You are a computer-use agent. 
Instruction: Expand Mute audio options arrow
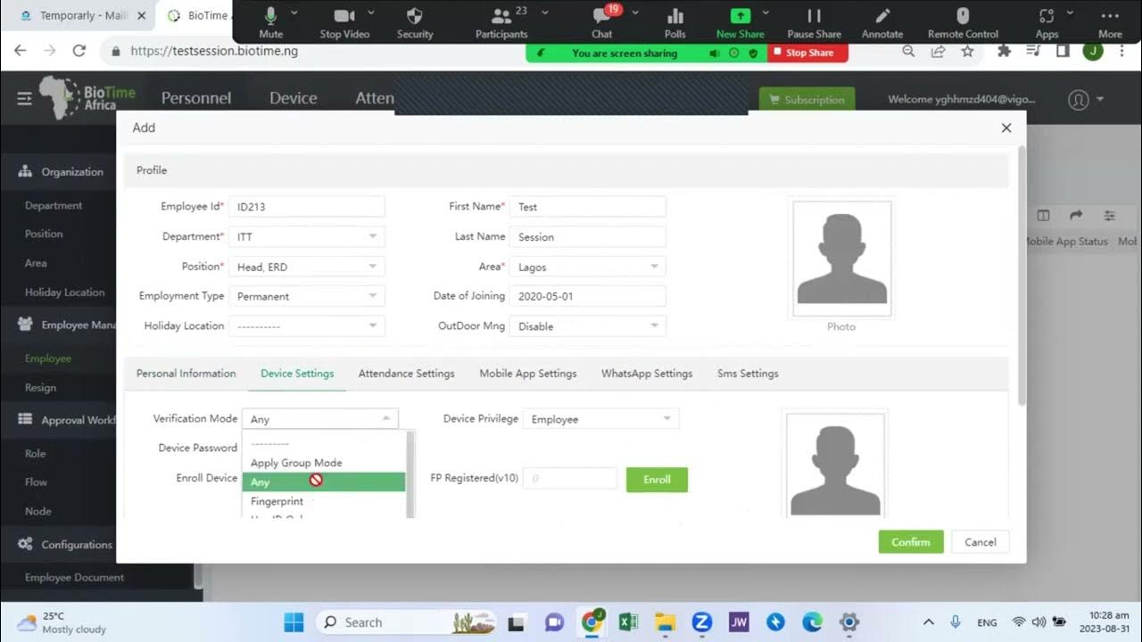[295, 13]
